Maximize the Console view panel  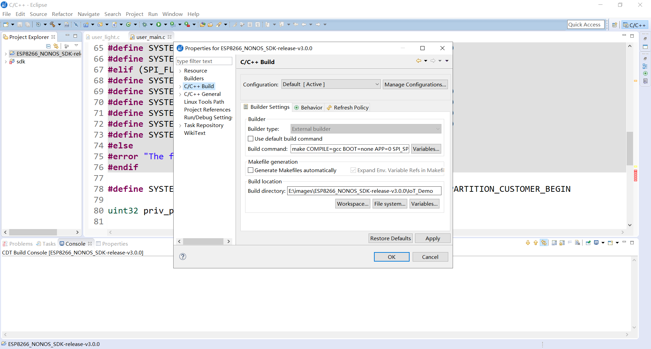point(632,243)
